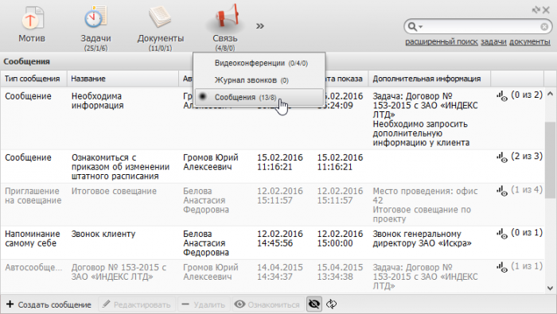The image size is (557, 314).
Task: Click the Ознакомиться button
Action: tap(267, 304)
